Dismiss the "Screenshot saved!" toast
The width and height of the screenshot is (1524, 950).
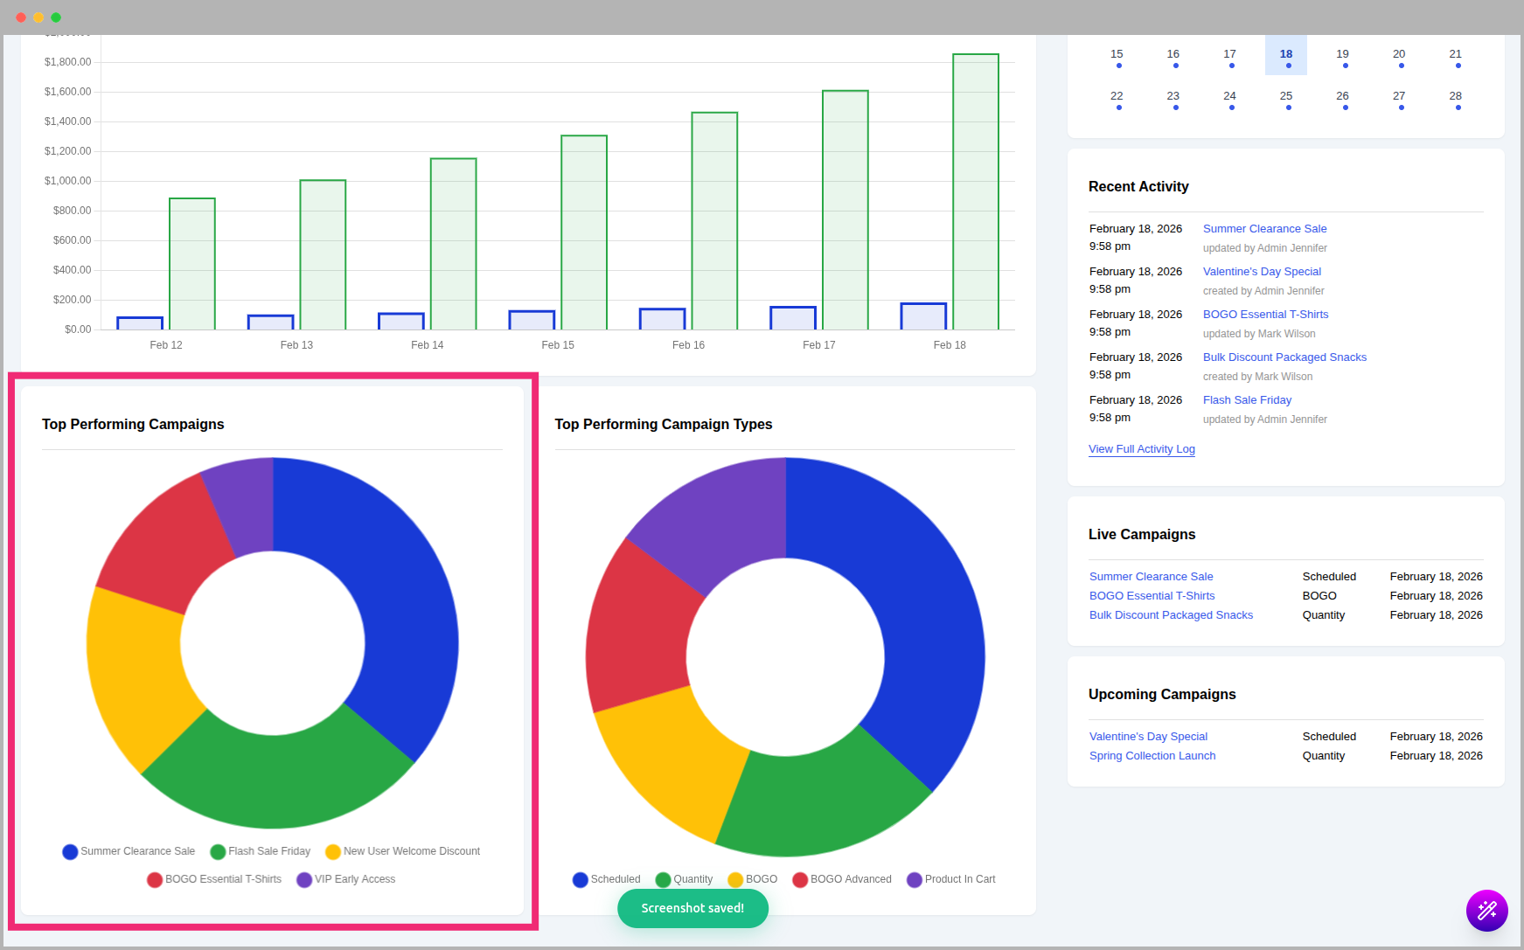tap(692, 908)
